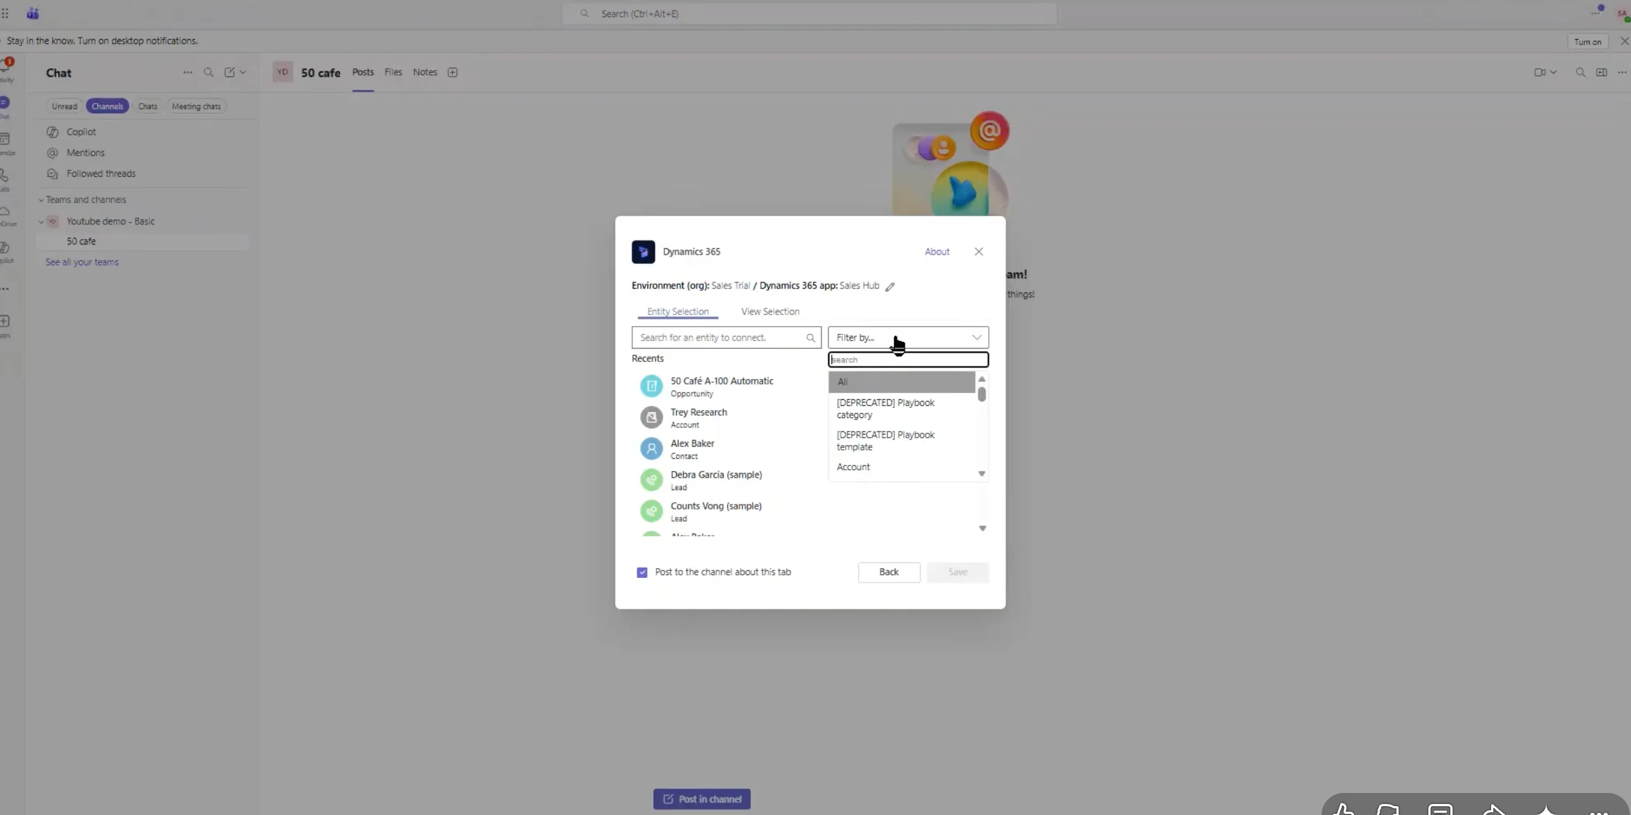Open the Calendar from the left rail
The width and height of the screenshot is (1631, 815).
(x=6, y=143)
